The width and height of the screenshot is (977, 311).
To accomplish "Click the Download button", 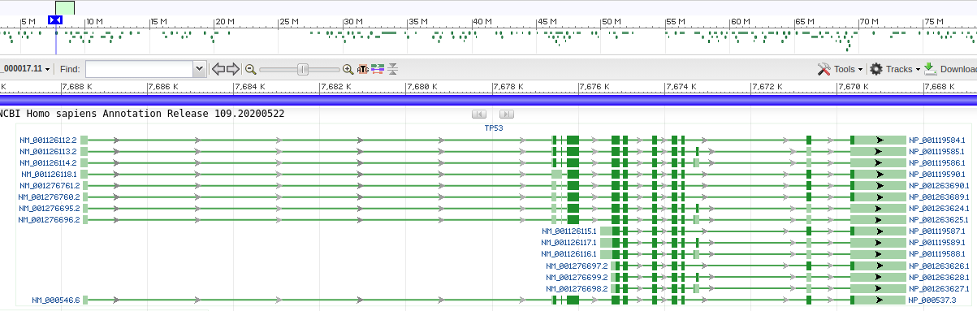I will pos(951,69).
